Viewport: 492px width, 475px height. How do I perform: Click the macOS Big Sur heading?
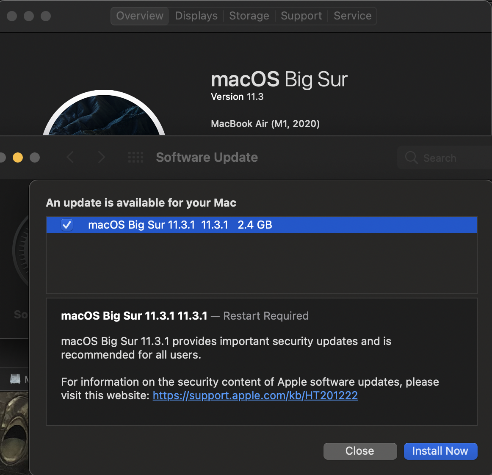[279, 79]
